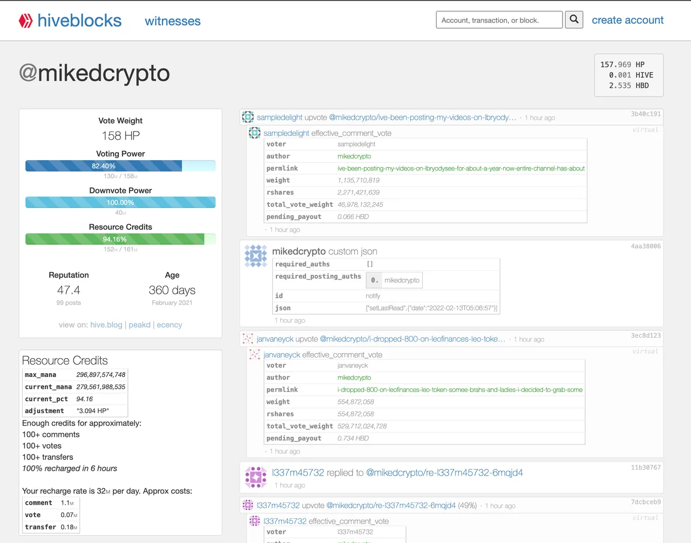Click l337m45732 avatar next to replied to
Viewport: 691px width, 543px height.
click(x=256, y=477)
